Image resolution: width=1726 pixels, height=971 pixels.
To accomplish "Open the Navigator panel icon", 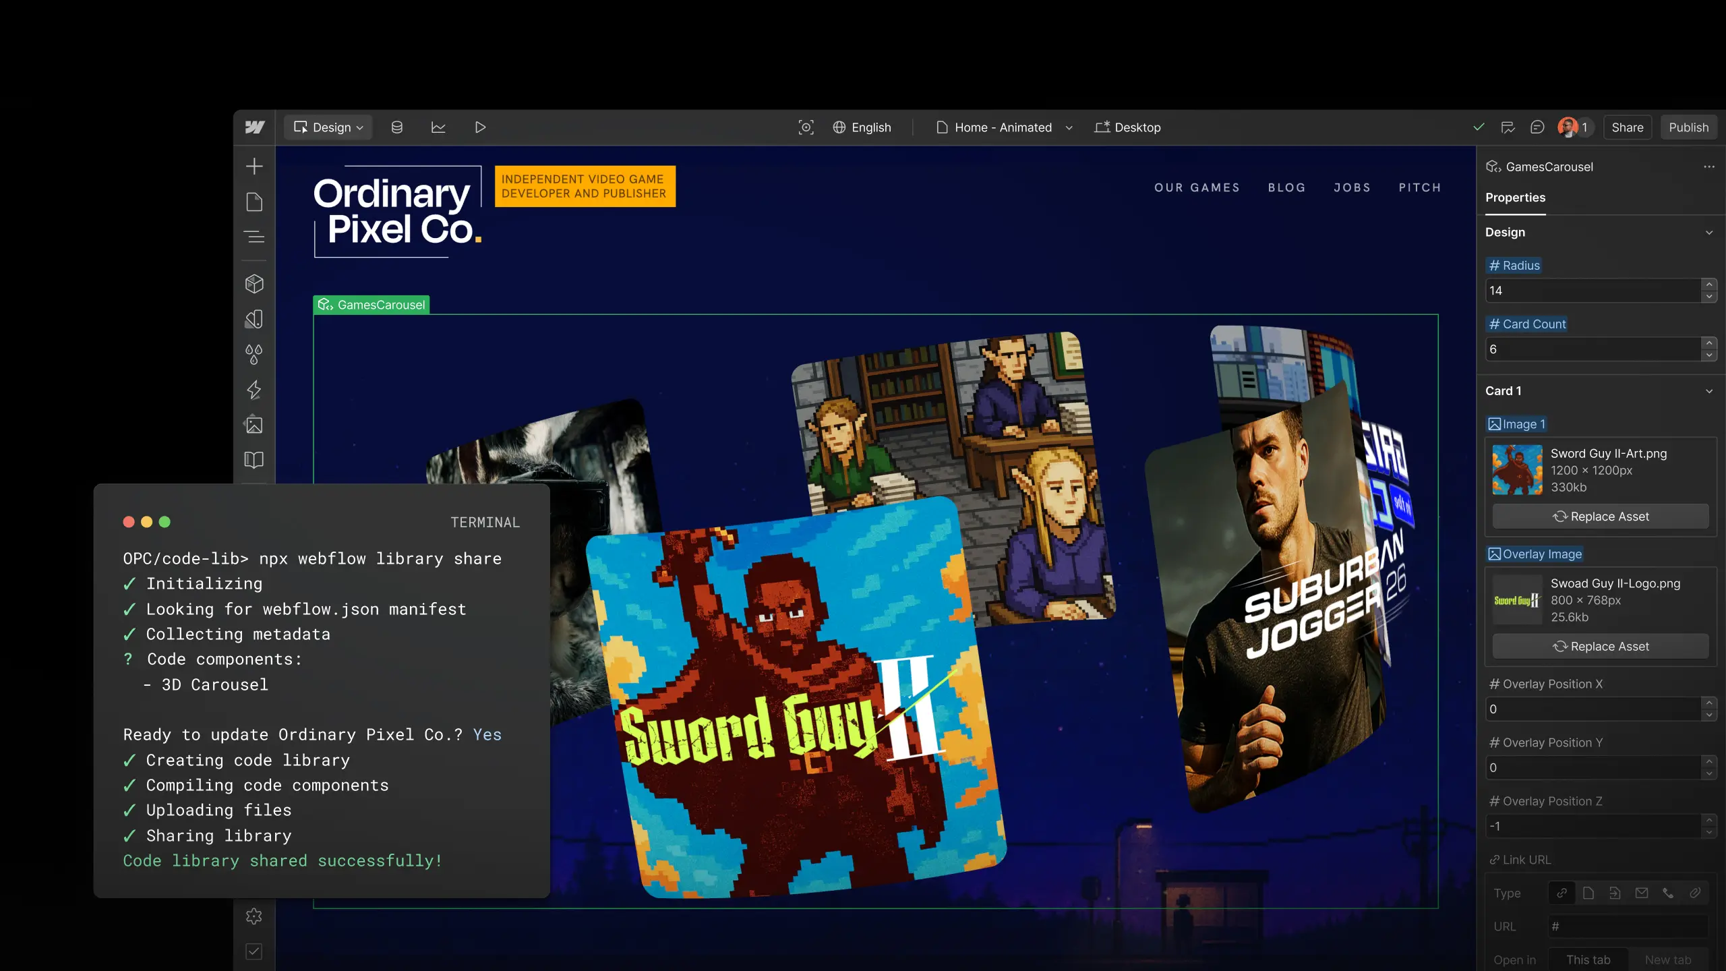I will (254, 237).
